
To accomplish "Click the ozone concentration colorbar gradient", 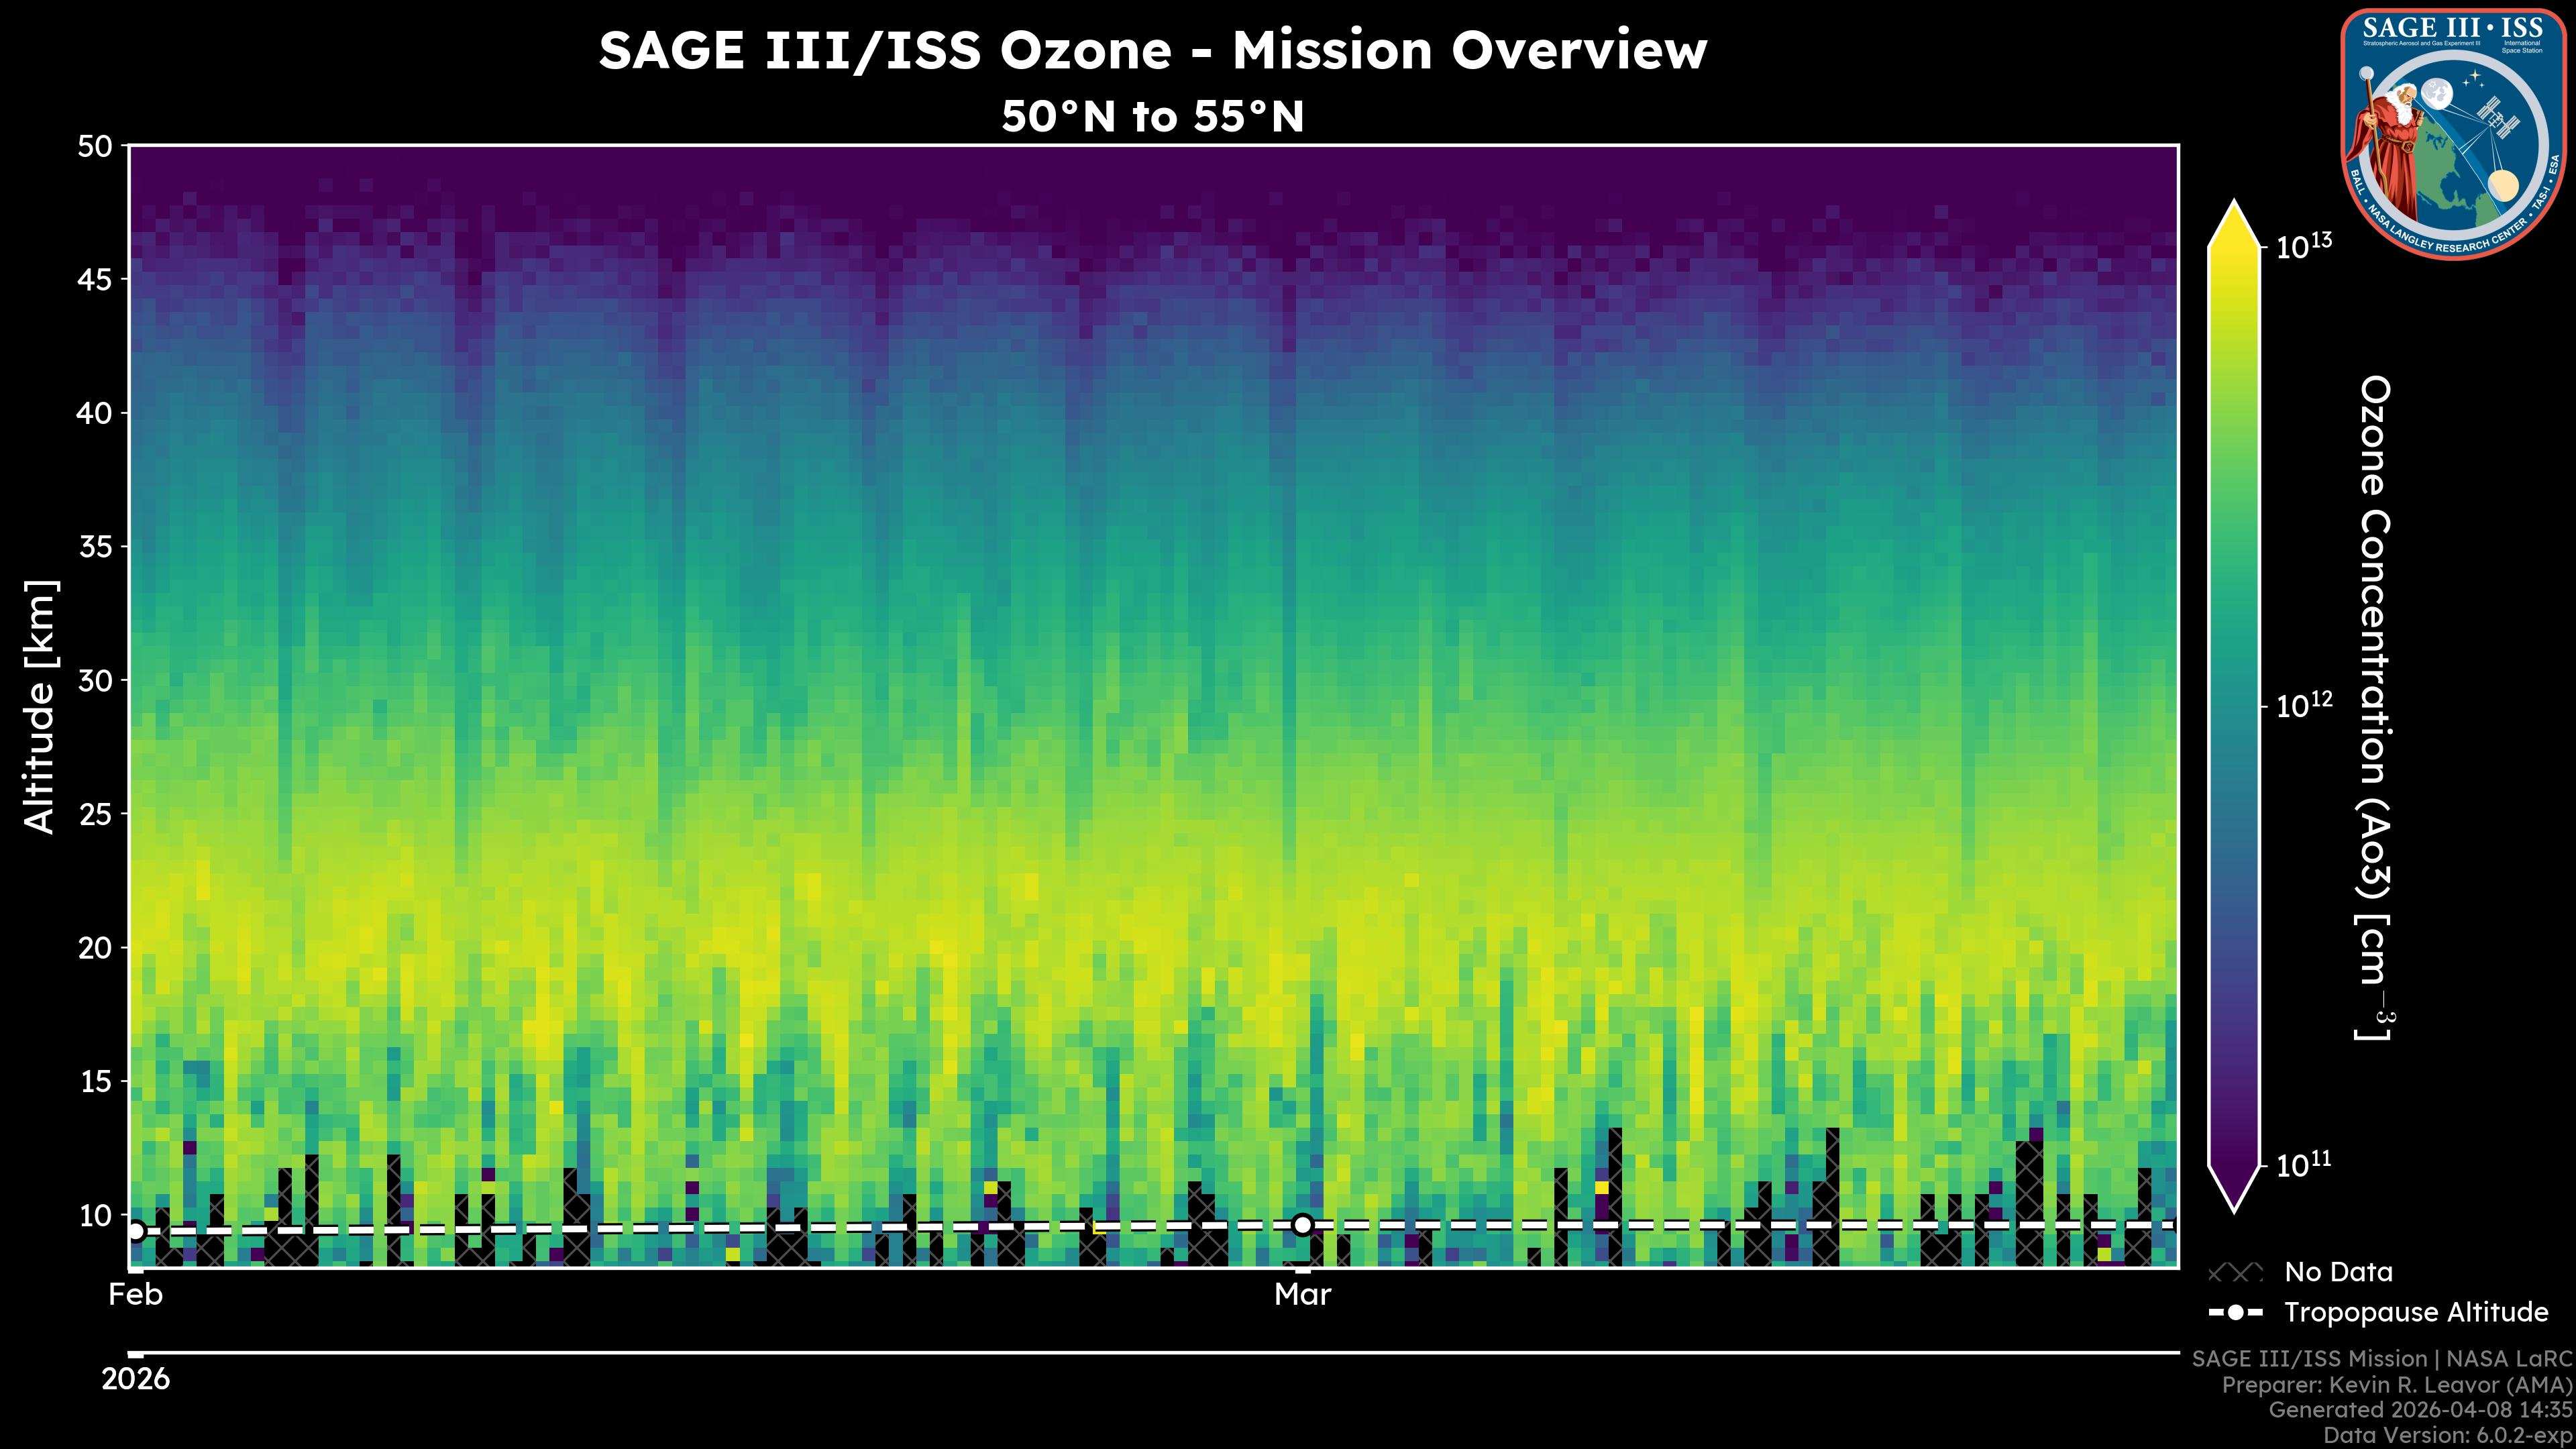I will pos(2234,700).
